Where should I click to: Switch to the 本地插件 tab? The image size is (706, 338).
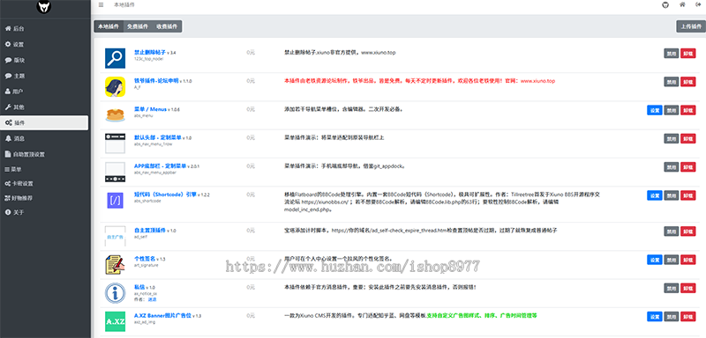click(x=109, y=26)
